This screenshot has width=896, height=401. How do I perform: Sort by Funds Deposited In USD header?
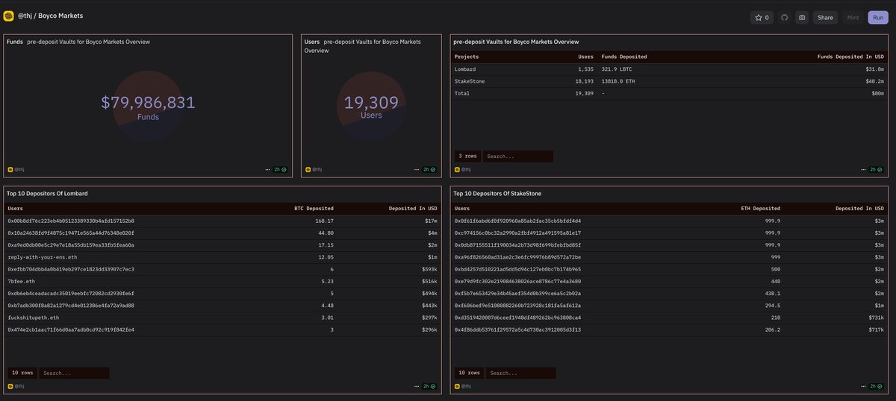pos(850,57)
